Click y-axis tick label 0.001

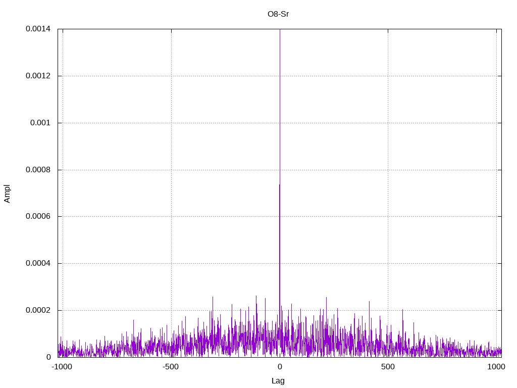[40, 123]
